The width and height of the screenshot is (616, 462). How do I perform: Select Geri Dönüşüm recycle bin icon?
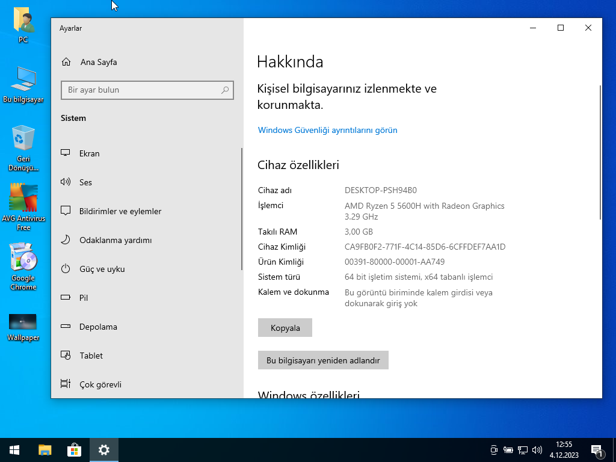[x=23, y=148]
